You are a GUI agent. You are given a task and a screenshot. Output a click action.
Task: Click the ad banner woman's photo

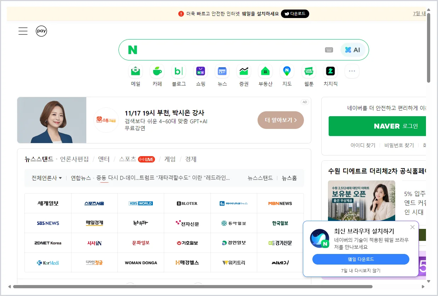click(52, 120)
